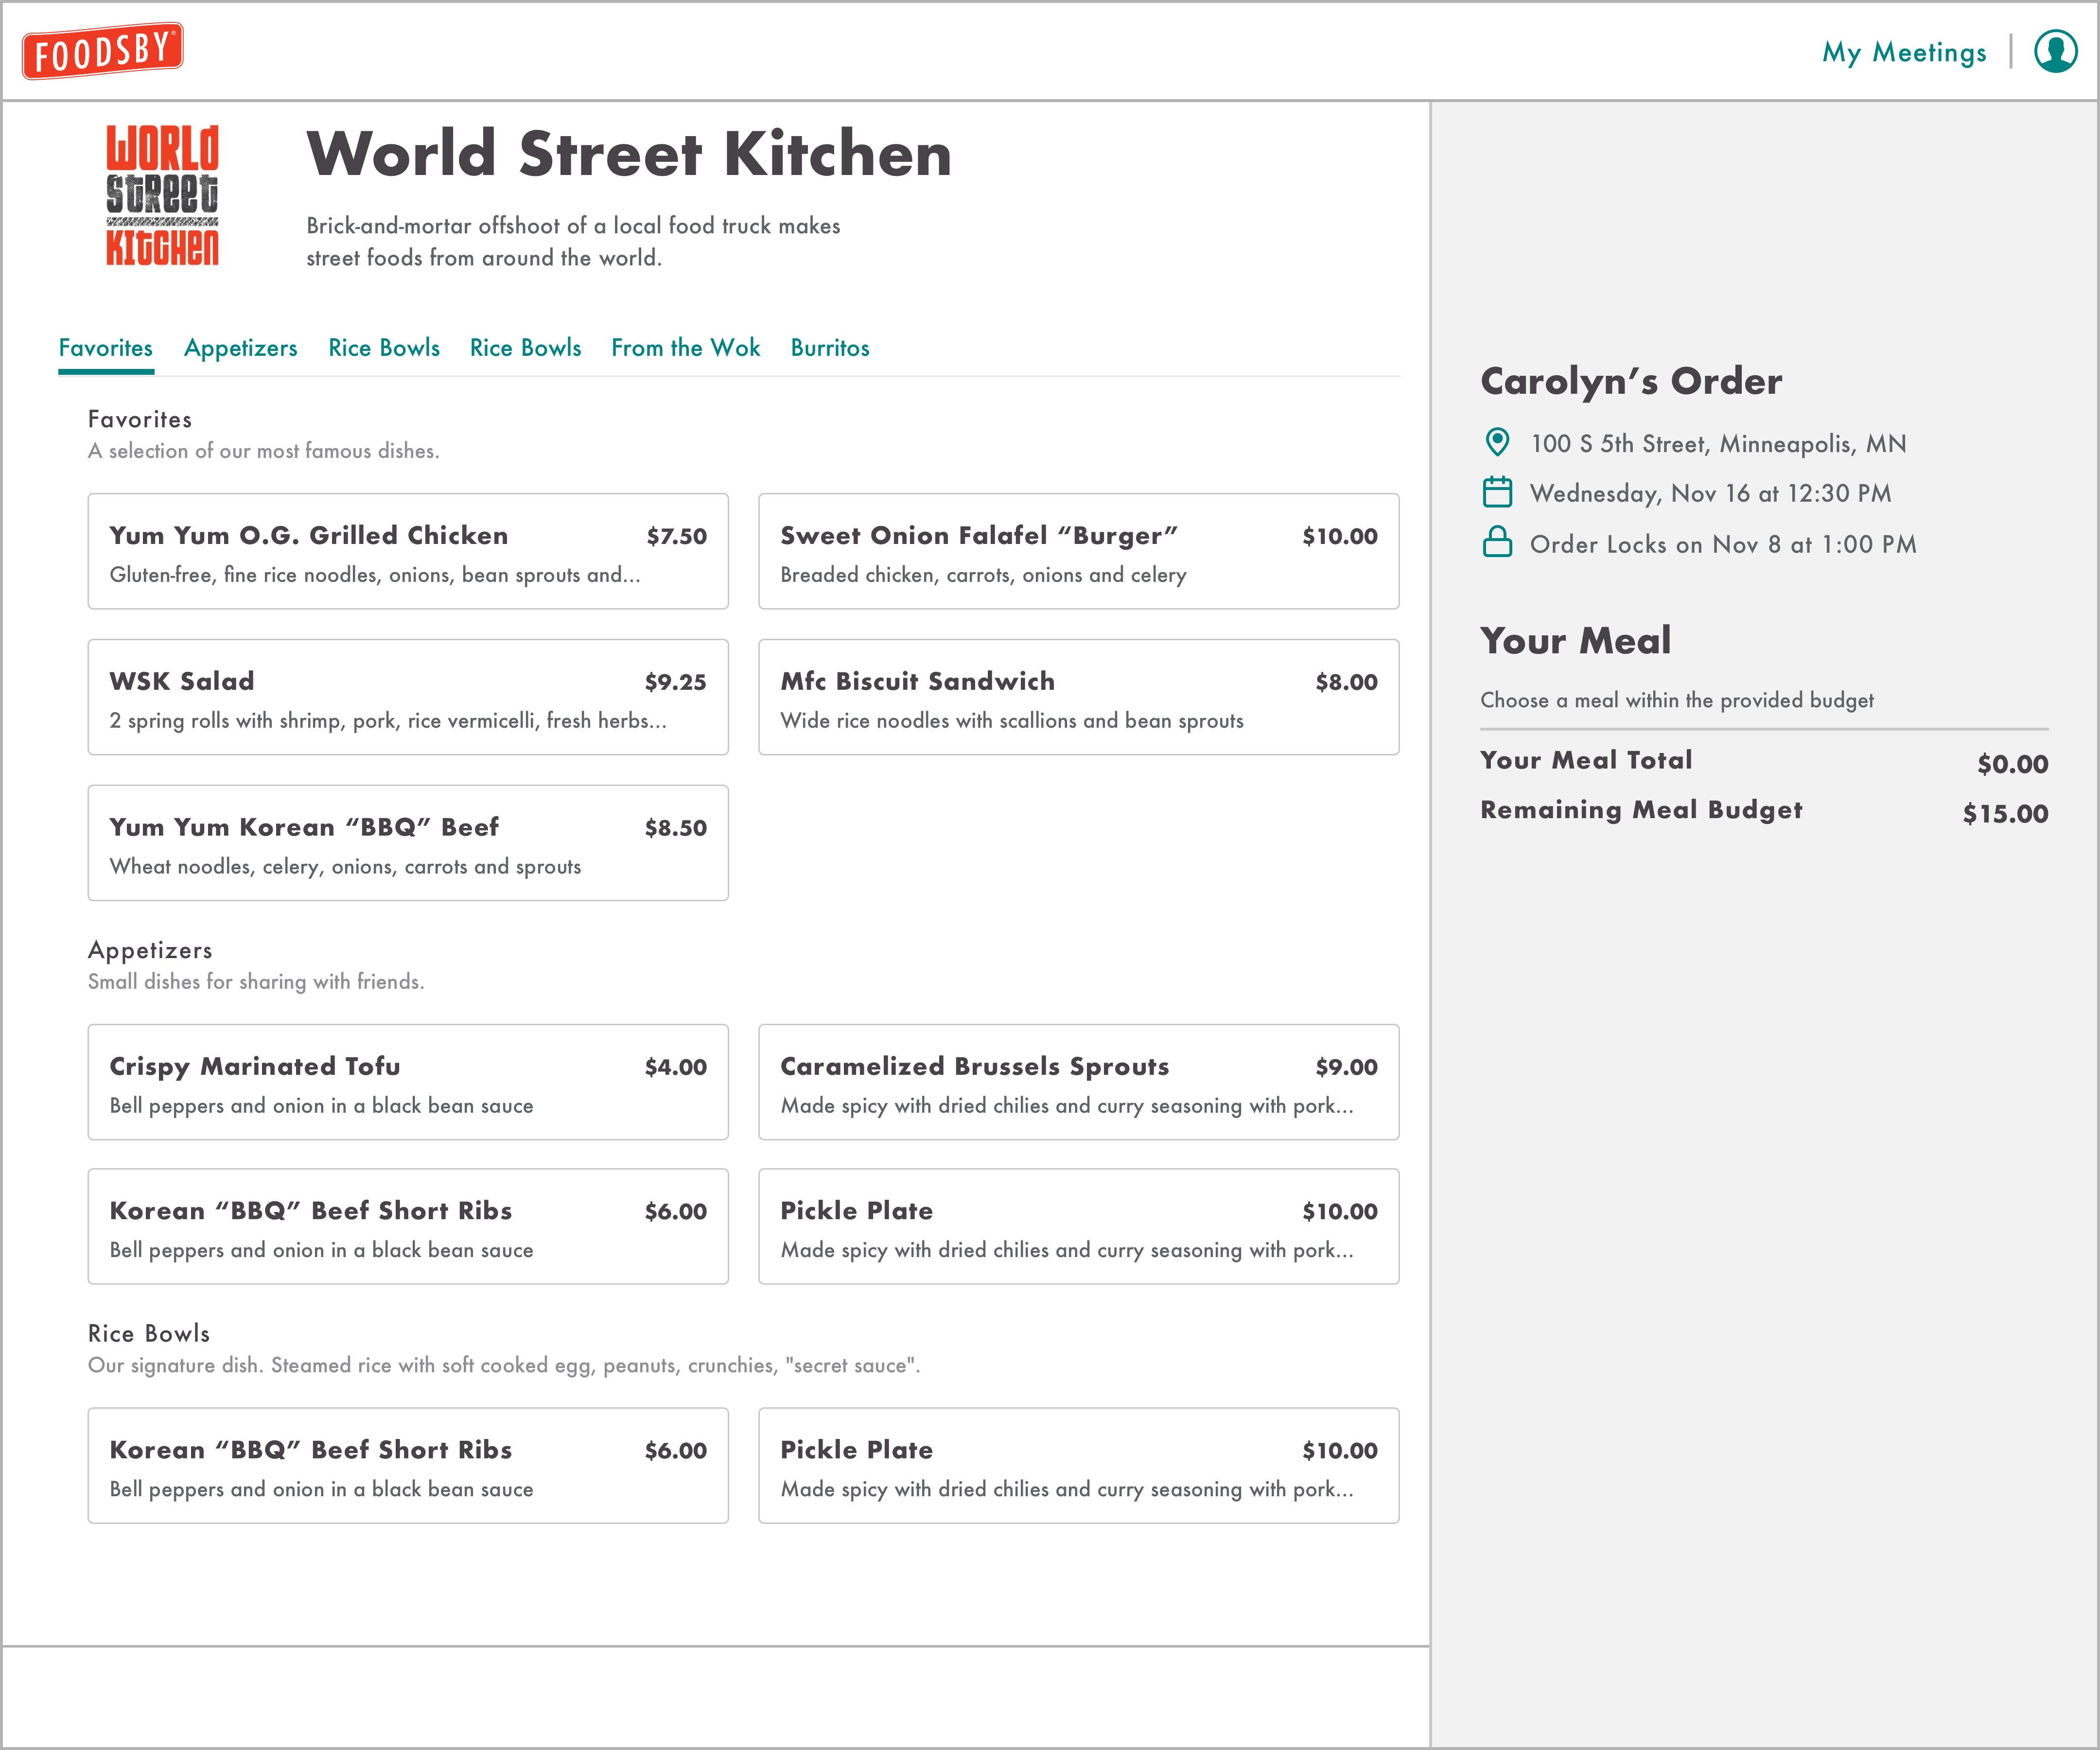
Task: Click the calendar icon next to the delivery date
Action: click(x=1497, y=493)
